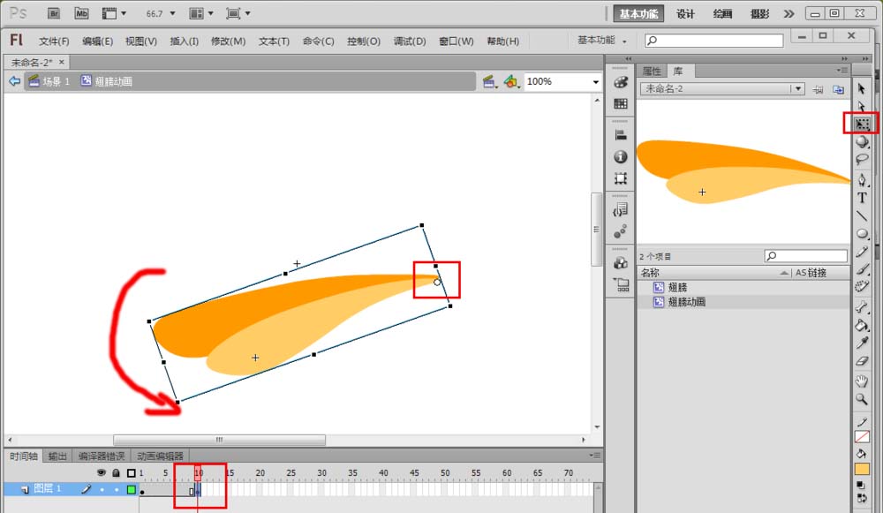Toggle visibility dot of 图层 1

pyautogui.click(x=102, y=490)
